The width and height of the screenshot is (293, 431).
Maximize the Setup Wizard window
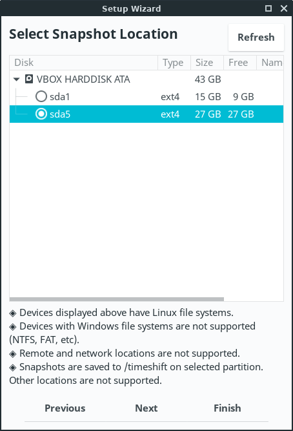[x=268, y=8]
